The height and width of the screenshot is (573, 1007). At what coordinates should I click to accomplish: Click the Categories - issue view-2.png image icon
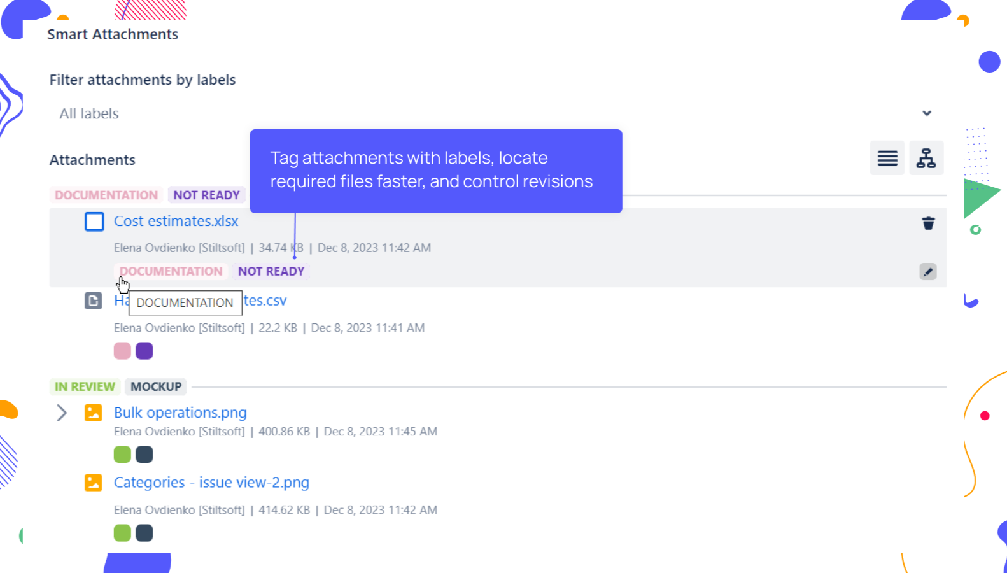click(x=94, y=483)
